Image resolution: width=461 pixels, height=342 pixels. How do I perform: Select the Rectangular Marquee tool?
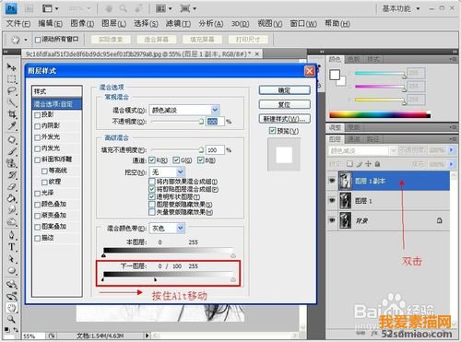[x=12, y=79]
